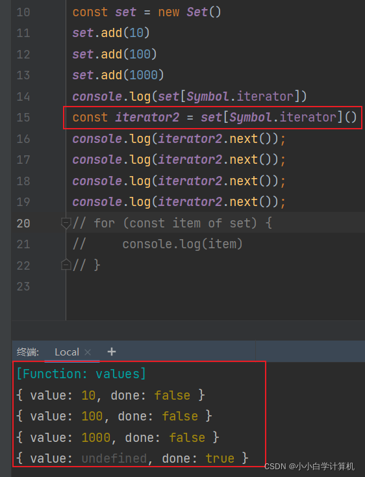Collapse comment block fold marker on line 20
This screenshot has height=477, width=365.
click(x=66, y=224)
